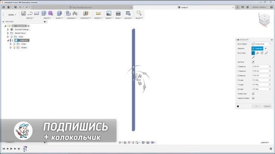The width and height of the screenshot is (275, 154).
Task: Clear the selection with the X button
Action: click(266, 48)
